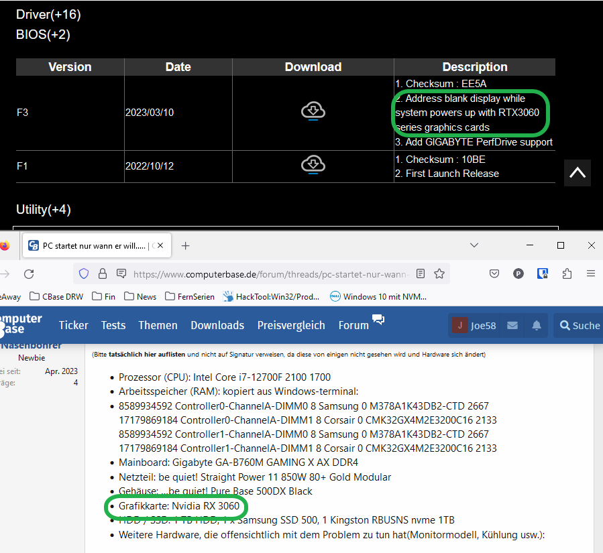Click the Suche search button
This screenshot has width=603, height=553.
pyautogui.click(x=580, y=326)
